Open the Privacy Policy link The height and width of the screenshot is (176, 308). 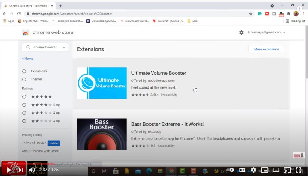(x=32, y=135)
